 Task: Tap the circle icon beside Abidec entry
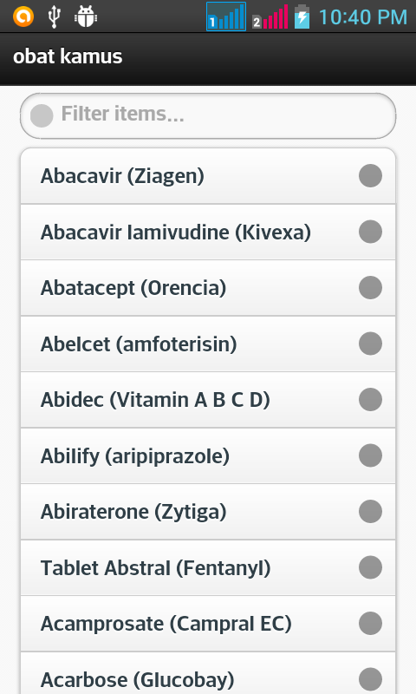[370, 400]
